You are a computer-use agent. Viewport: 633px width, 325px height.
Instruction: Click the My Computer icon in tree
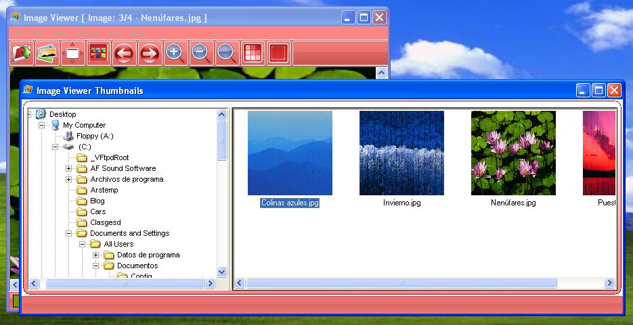55,125
